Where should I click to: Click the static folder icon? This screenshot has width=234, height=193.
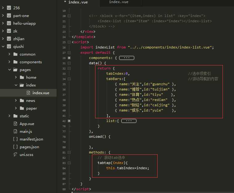[x=15, y=116]
